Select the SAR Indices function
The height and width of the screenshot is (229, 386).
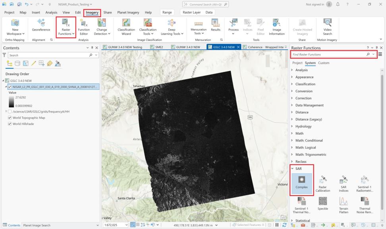(x=344, y=184)
